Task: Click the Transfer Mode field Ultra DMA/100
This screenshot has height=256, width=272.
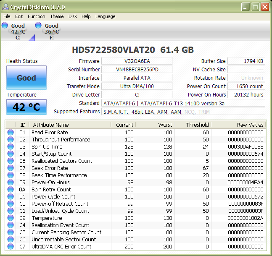Action: 137,86
